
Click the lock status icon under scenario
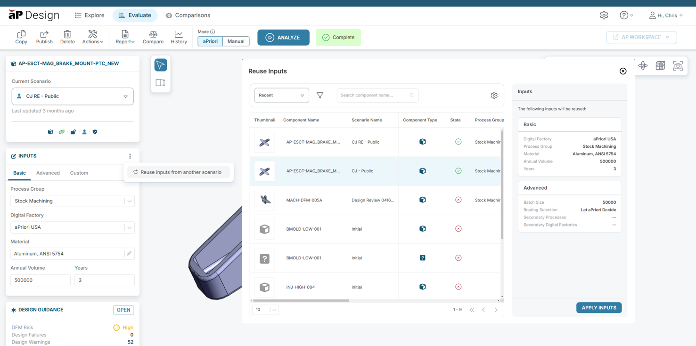tap(73, 132)
